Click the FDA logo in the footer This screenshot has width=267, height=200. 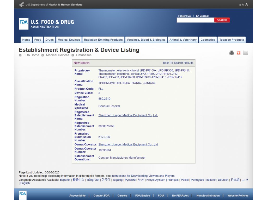(23, 195)
